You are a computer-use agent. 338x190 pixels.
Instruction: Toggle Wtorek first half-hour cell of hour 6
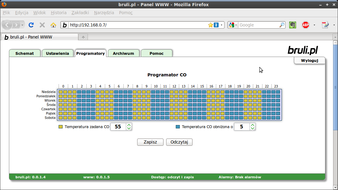(116, 100)
